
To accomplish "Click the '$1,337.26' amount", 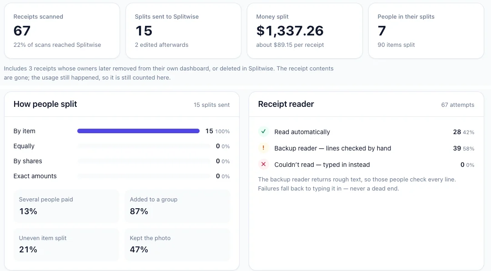I will click(290, 31).
